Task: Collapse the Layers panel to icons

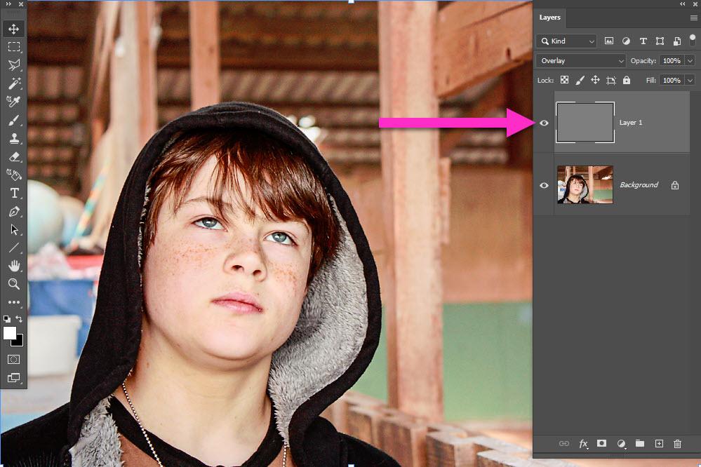Action: click(x=683, y=4)
